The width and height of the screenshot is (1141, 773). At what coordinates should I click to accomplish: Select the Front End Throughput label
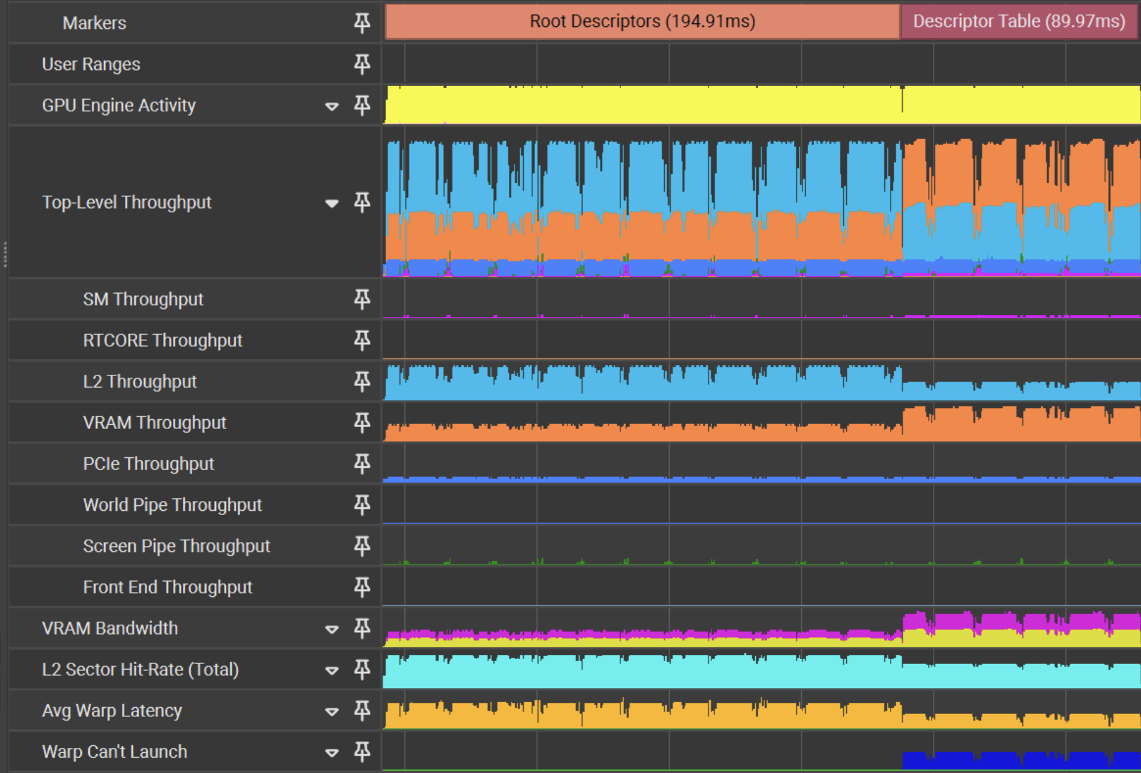(x=167, y=588)
